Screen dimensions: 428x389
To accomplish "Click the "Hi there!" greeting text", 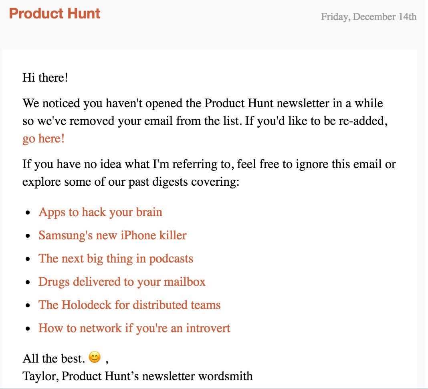I will point(45,78).
